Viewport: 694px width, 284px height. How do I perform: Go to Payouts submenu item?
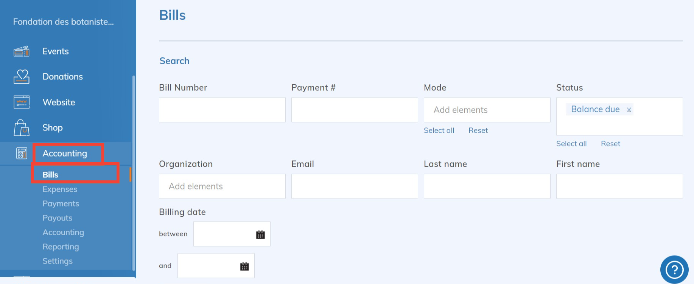(x=57, y=218)
